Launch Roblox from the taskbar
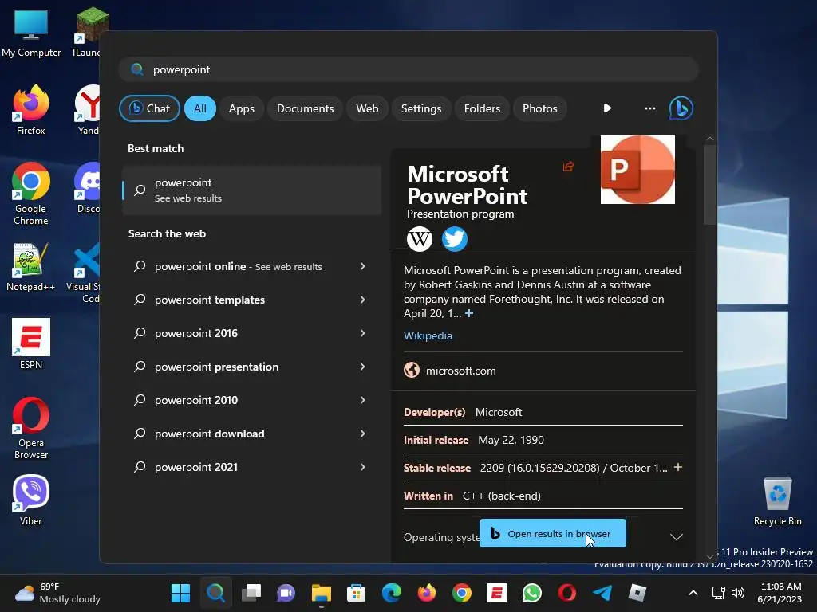The height and width of the screenshot is (612, 817). click(x=637, y=593)
